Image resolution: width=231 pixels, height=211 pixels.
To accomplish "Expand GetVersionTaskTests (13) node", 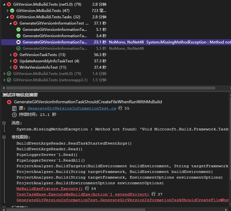I will click(11, 55).
